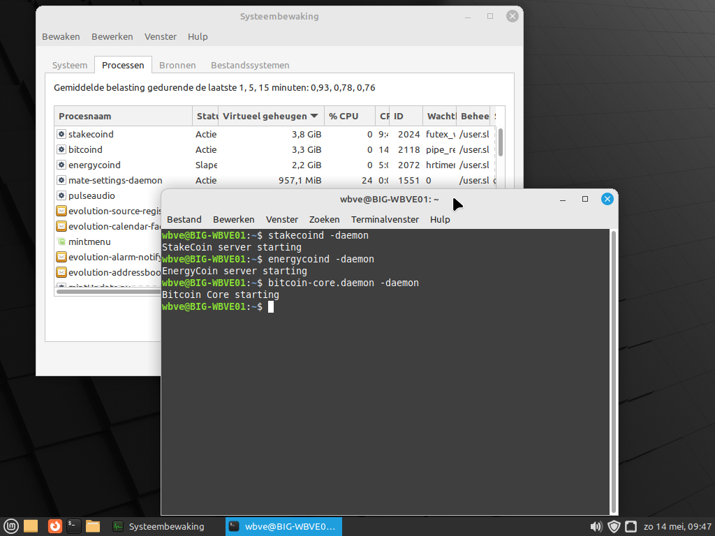The height and width of the screenshot is (536, 715).
Task: Open the Venster menu in the terminal
Action: (x=282, y=219)
